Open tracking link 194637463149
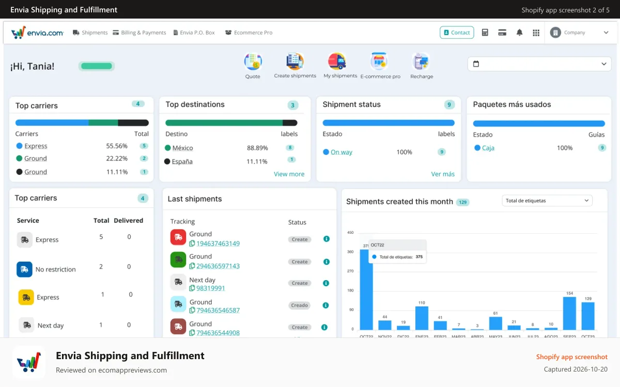This screenshot has height=387, width=620. [x=218, y=244]
